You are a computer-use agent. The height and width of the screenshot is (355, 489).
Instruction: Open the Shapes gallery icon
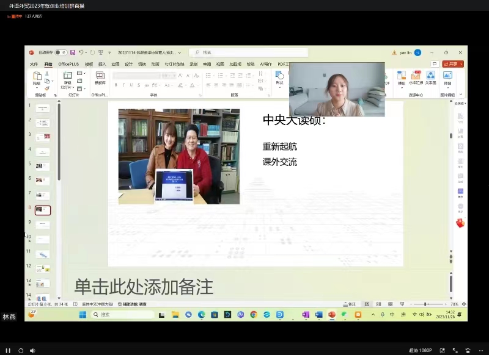coord(279,76)
